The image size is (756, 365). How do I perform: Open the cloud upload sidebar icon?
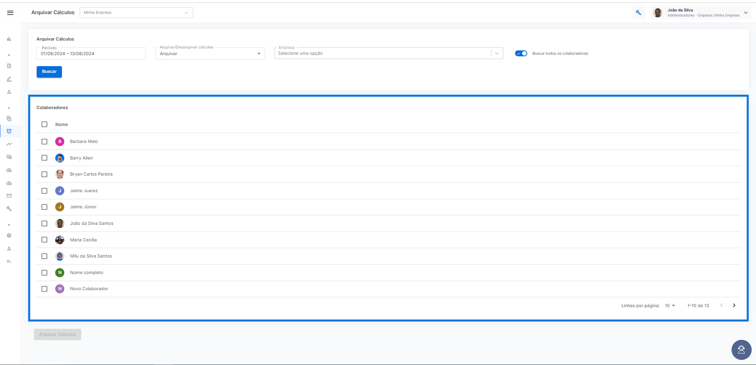point(9,170)
